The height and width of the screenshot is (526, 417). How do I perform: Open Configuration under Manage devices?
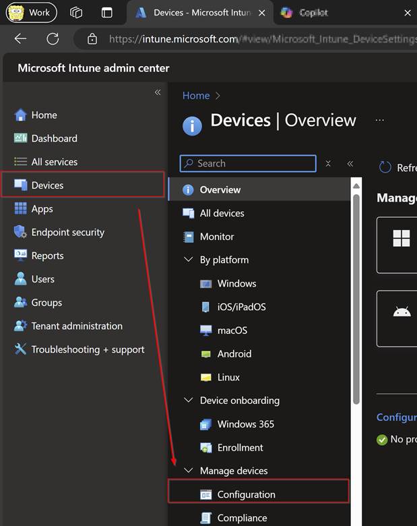[x=246, y=494]
